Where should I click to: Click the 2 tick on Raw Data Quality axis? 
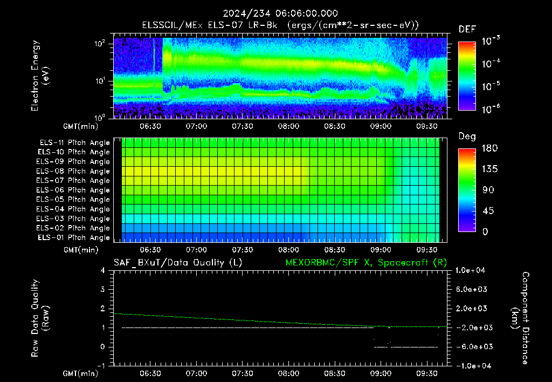tap(103, 308)
